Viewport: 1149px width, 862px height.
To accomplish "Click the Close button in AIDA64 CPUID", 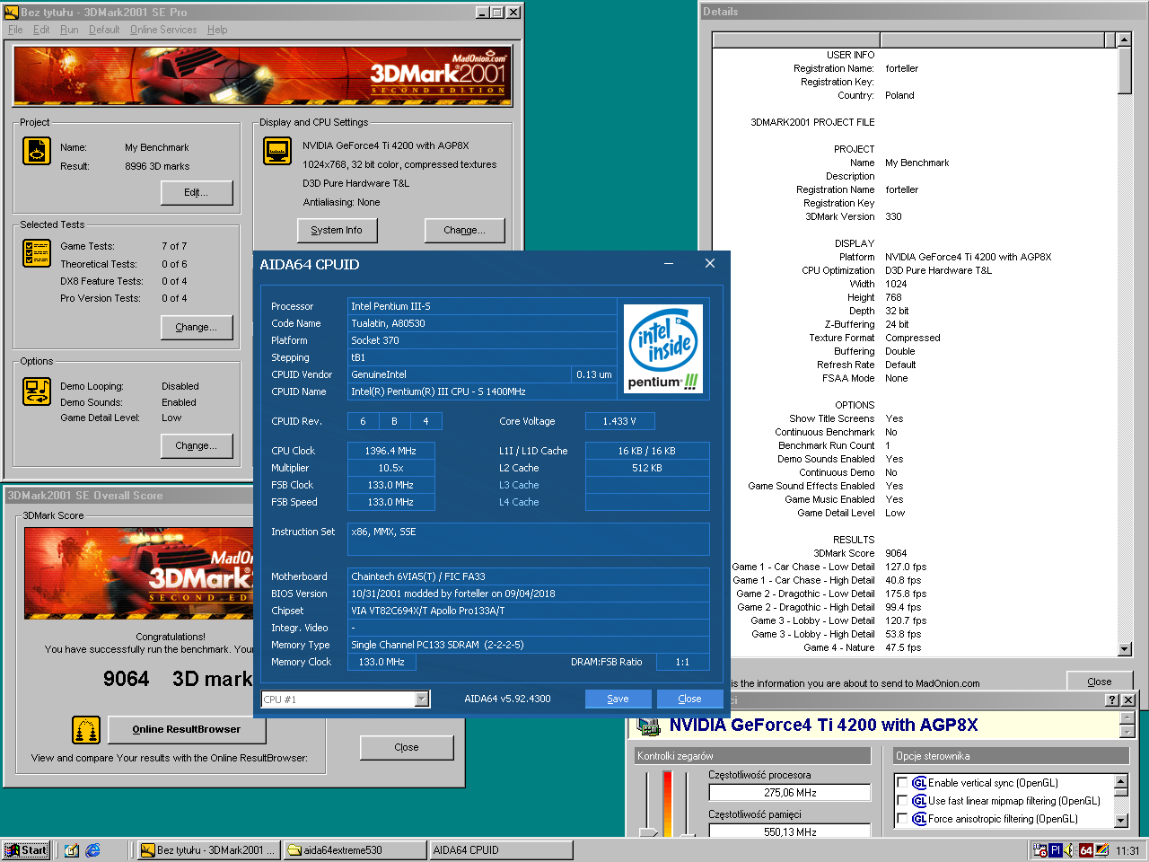I will (x=689, y=699).
